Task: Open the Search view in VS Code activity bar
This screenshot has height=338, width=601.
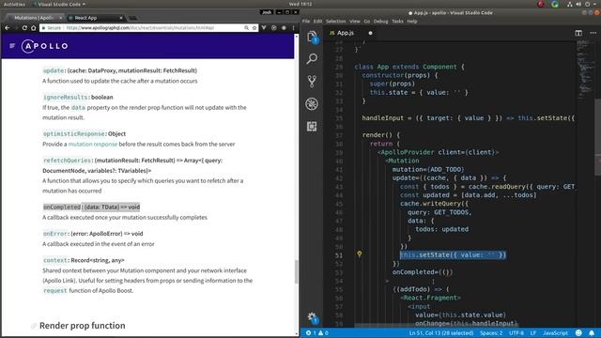Action: 312,58
